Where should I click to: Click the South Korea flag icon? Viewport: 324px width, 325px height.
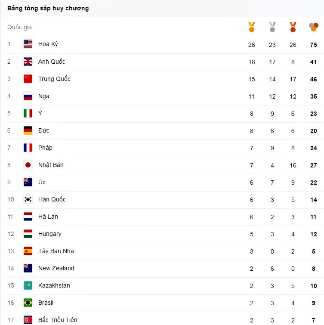pos(28,199)
